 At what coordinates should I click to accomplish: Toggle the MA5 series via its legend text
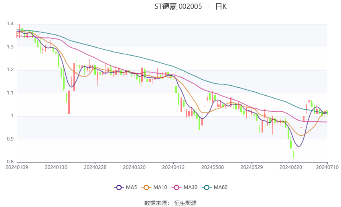(x=131, y=187)
